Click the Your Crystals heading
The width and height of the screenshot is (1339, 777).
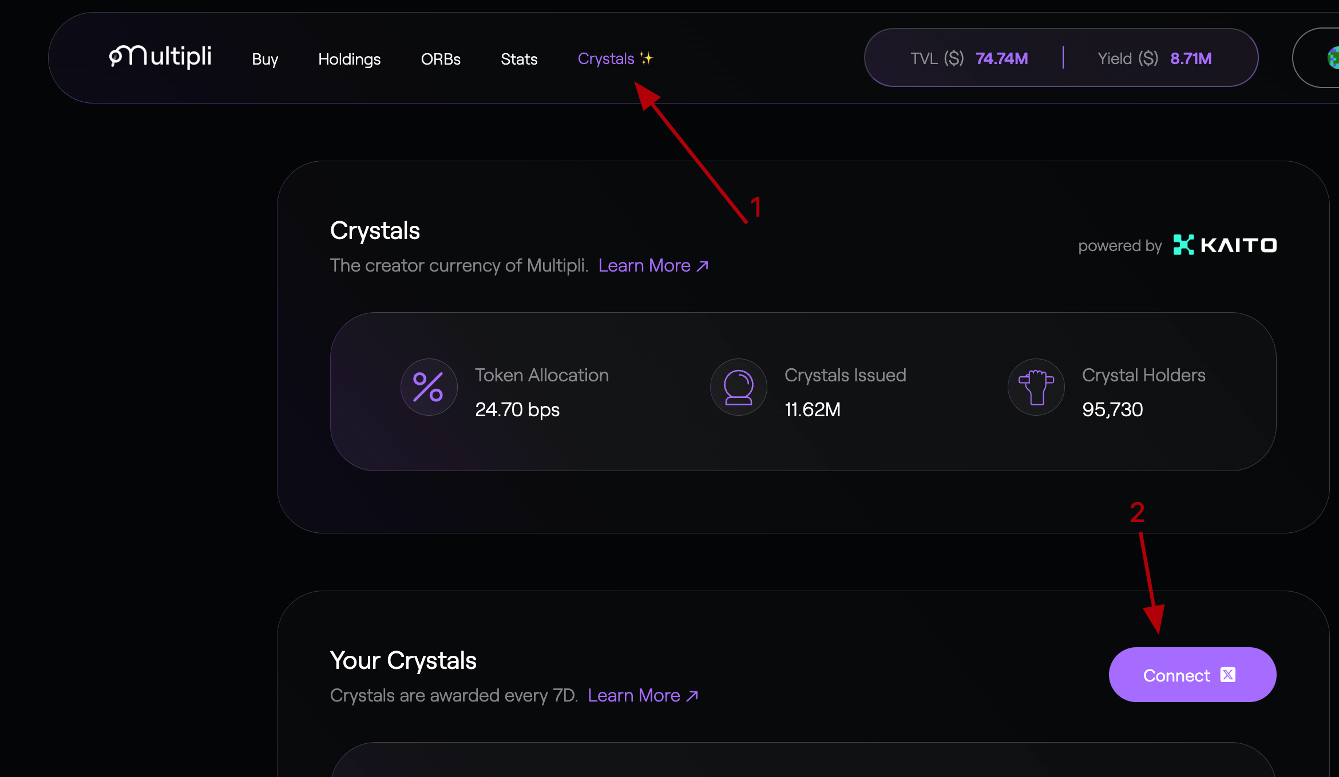pyautogui.click(x=403, y=661)
